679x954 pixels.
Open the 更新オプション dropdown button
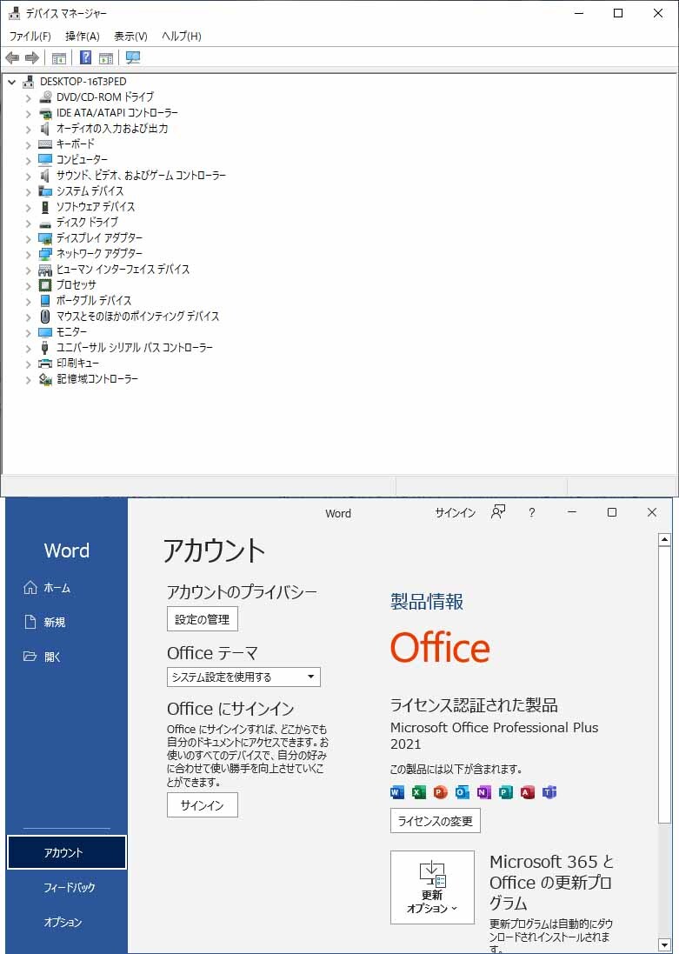[x=432, y=887]
